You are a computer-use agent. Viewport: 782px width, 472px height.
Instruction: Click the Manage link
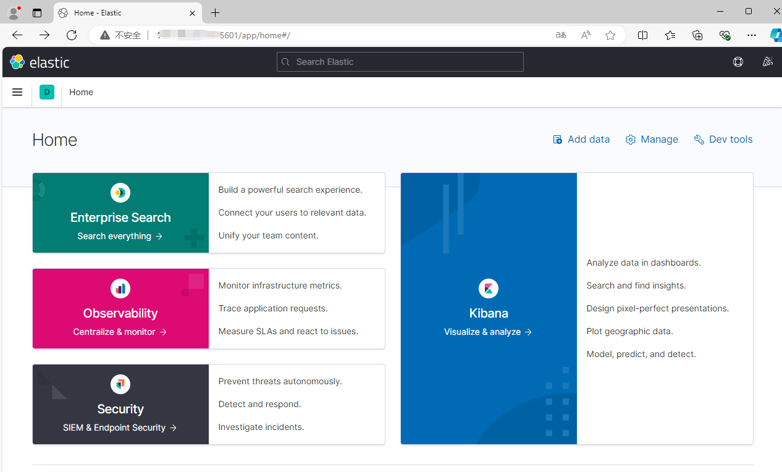coord(652,140)
